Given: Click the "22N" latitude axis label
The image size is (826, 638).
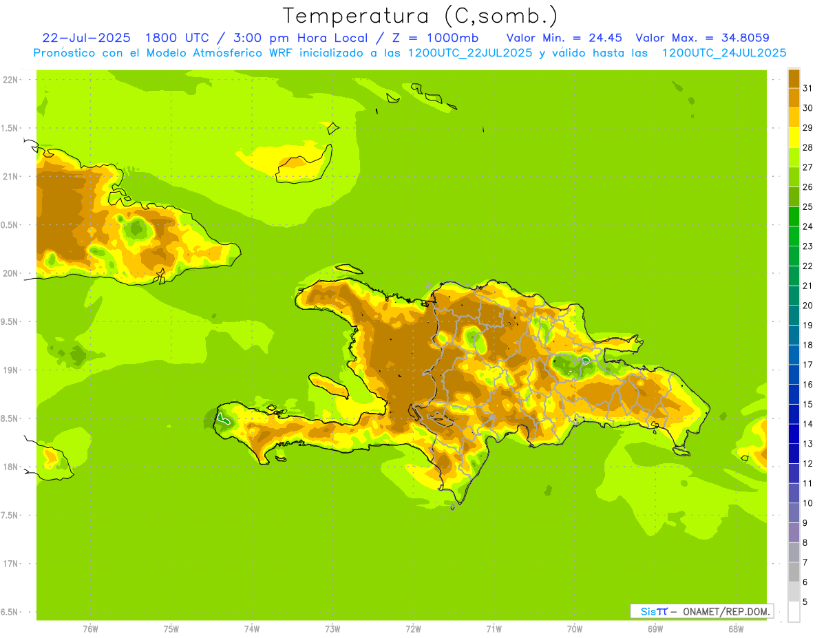Looking at the screenshot, I should coord(12,79).
